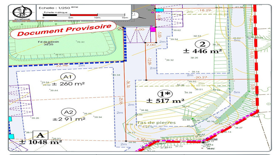Click the boxed 'A' parcel marker

[x=41, y=135]
